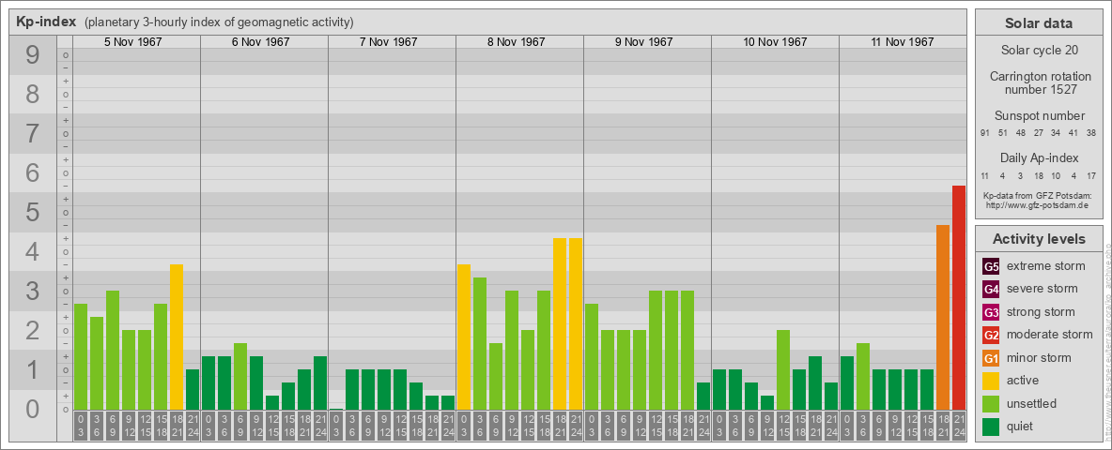Screen dimensions: 1112x450
Task: Click the dark green 21-24h bar on 9 Nov
Action: pos(703,397)
